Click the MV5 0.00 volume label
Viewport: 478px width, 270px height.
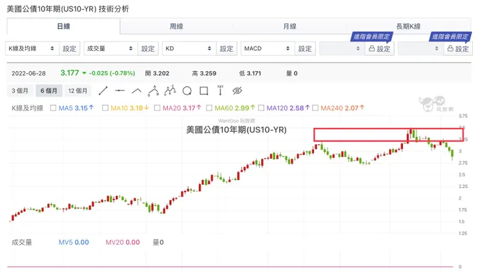pos(74,243)
